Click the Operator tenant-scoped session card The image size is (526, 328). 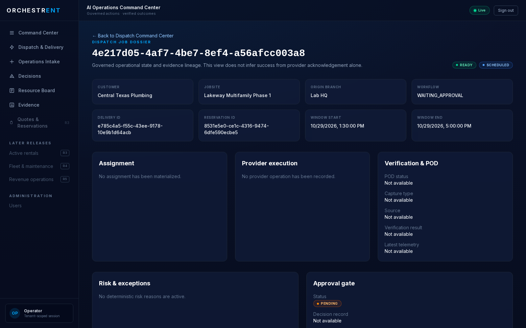point(39,313)
